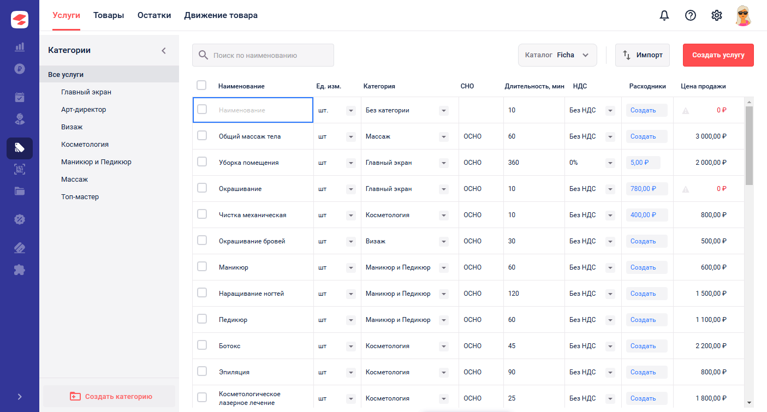Click Создать consumables link for Маникюр
The image size is (767, 412).
point(646,267)
